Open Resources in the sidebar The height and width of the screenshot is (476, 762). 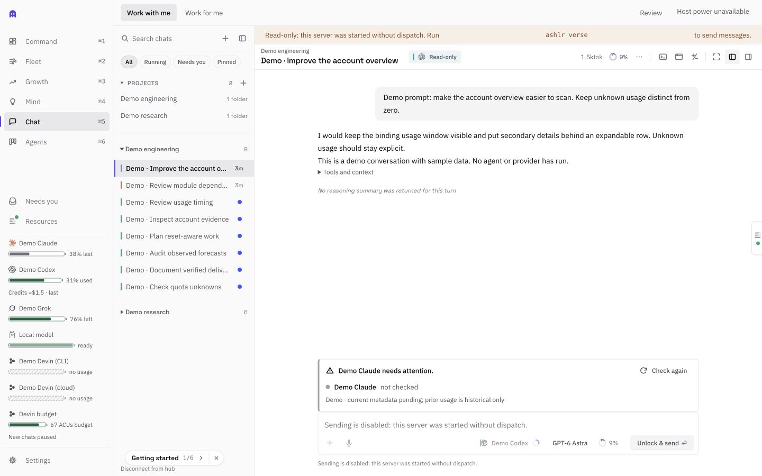[57, 221]
